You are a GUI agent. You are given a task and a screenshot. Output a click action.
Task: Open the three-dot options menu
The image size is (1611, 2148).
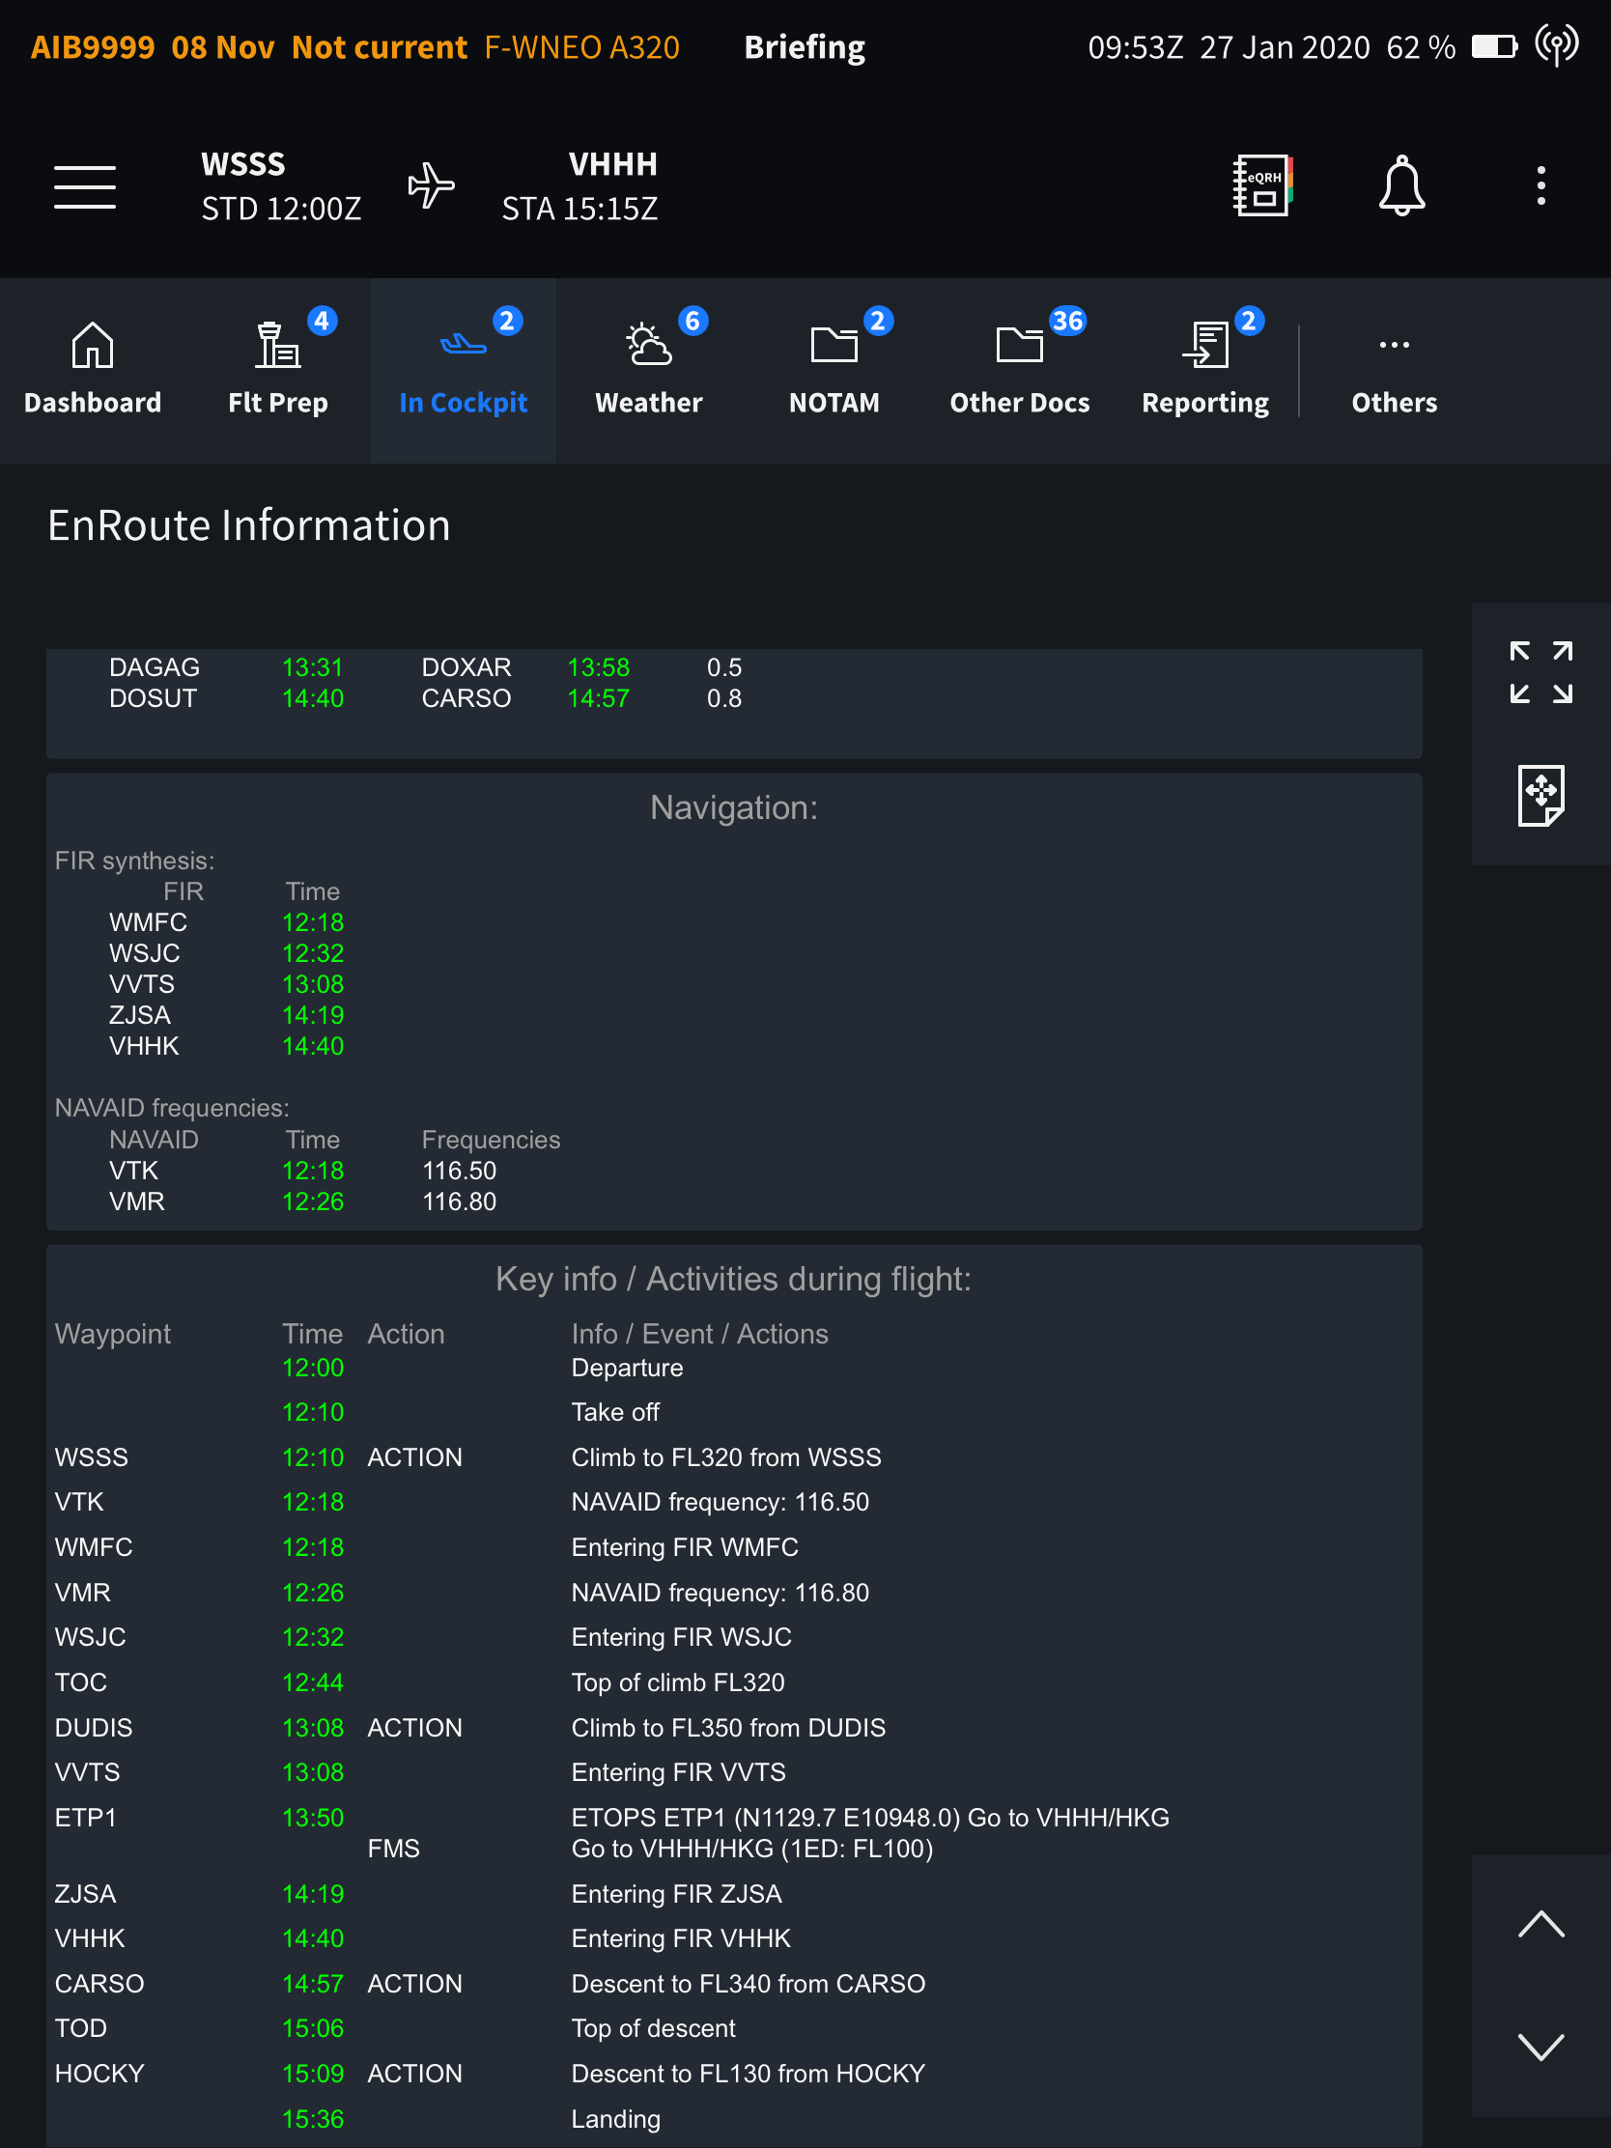click(x=1540, y=184)
